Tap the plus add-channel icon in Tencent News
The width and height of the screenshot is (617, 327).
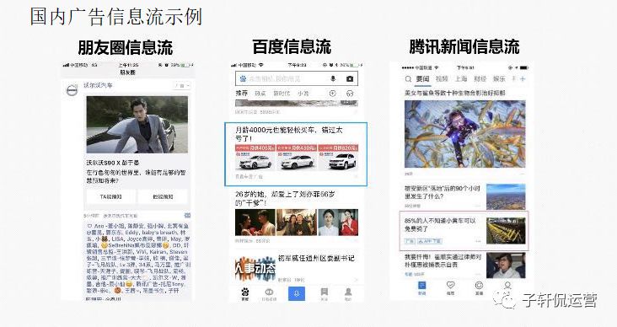(x=523, y=79)
